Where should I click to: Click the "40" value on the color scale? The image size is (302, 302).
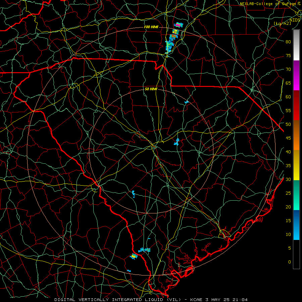[288, 152]
